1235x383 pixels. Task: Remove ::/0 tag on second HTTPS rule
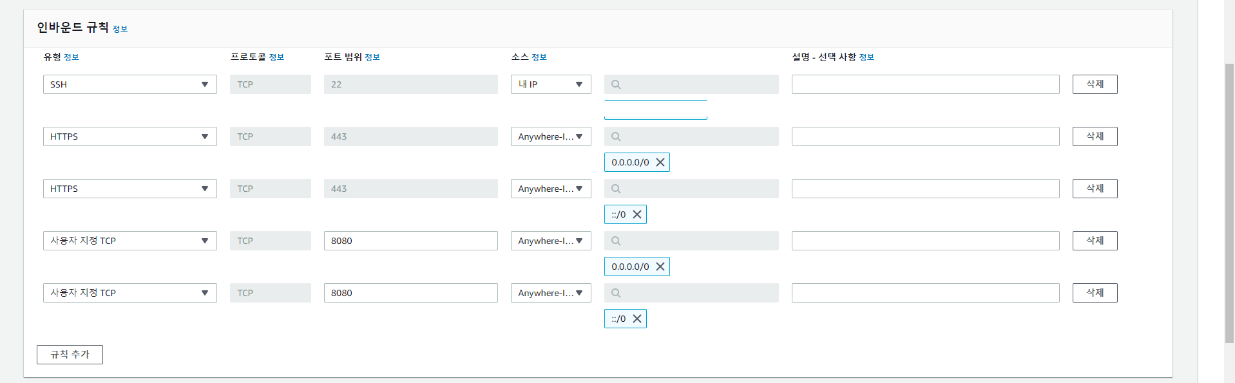pyautogui.click(x=637, y=214)
